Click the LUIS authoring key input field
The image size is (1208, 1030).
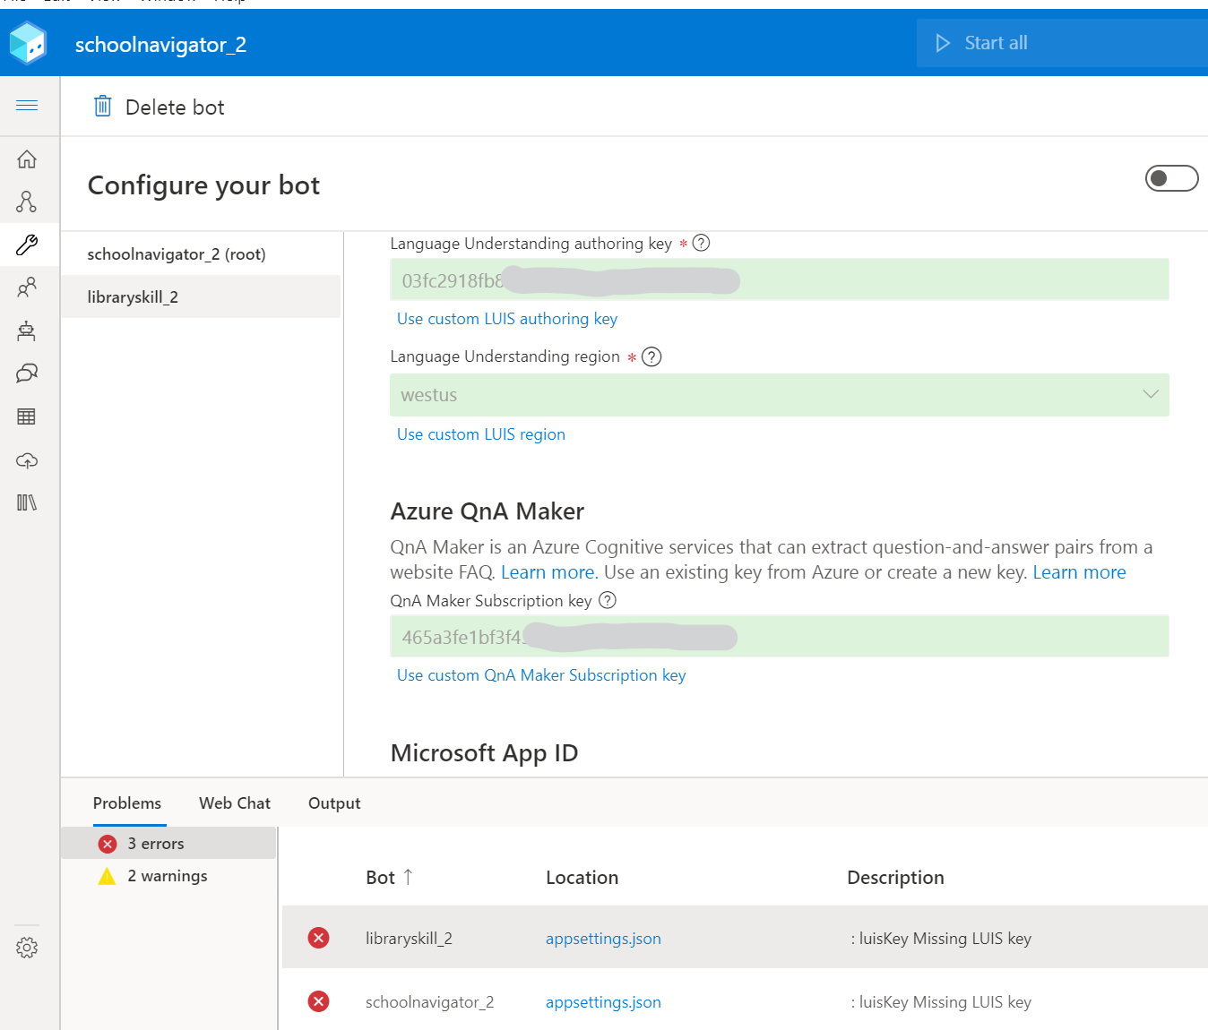pyautogui.click(x=780, y=280)
